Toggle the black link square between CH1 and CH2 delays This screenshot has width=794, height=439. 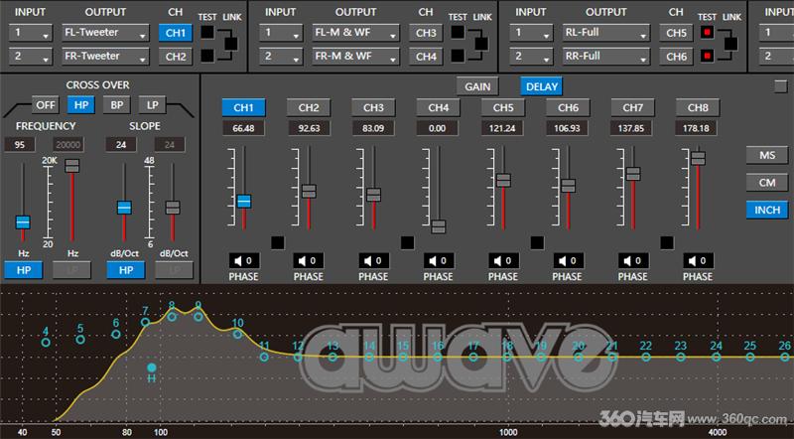[278, 242]
